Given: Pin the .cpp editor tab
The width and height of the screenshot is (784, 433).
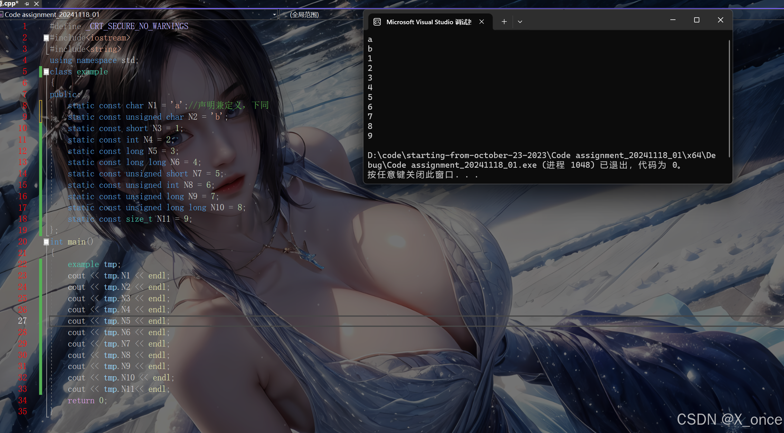Looking at the screenshot, I should point(27,4).
